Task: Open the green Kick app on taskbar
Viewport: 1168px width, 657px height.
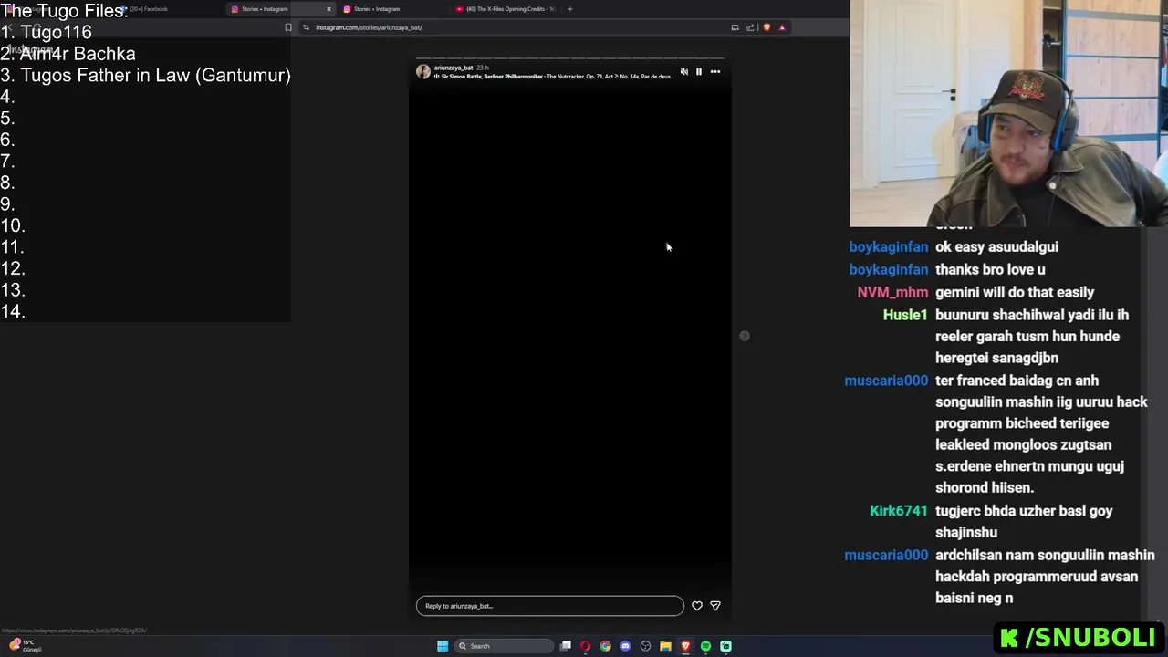Action: click(x=725, y=646)
